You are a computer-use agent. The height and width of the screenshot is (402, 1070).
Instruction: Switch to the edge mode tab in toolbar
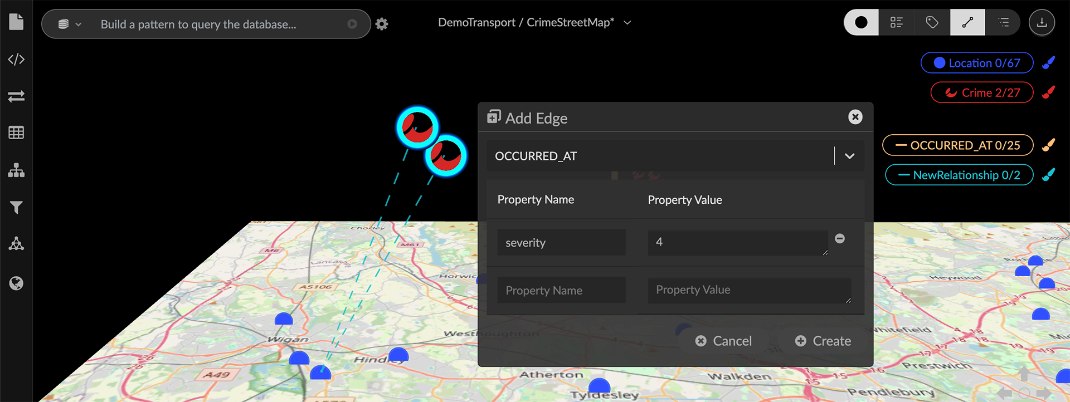967,23
